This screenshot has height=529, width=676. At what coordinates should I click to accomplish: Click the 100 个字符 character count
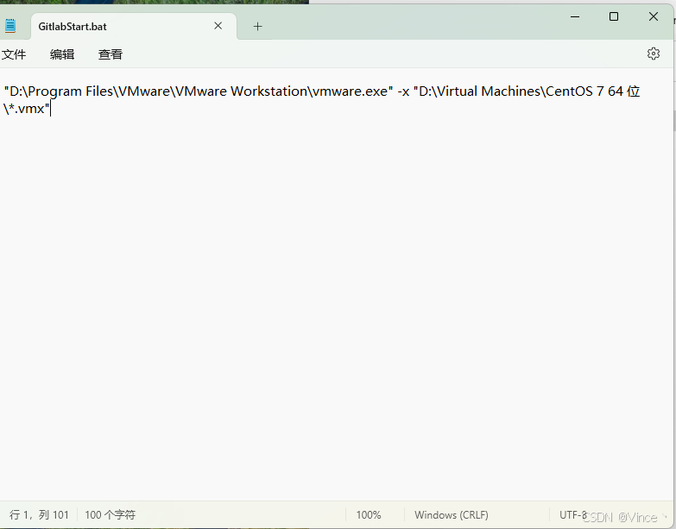tap(110, 515)
